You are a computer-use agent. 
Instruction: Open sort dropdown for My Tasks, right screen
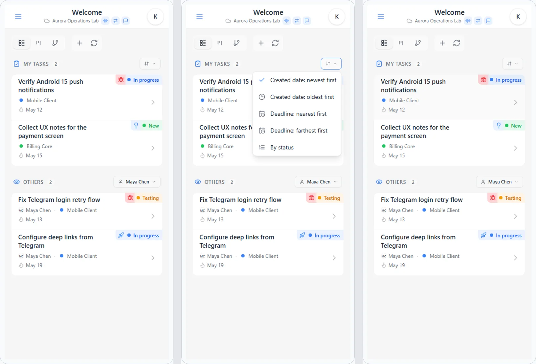tap(513, 64)
